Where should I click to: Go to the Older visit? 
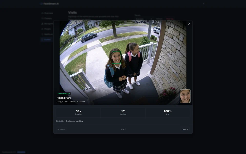[x=185, y=129]
